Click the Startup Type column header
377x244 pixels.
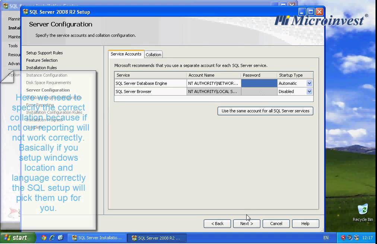tap(295, 75)
